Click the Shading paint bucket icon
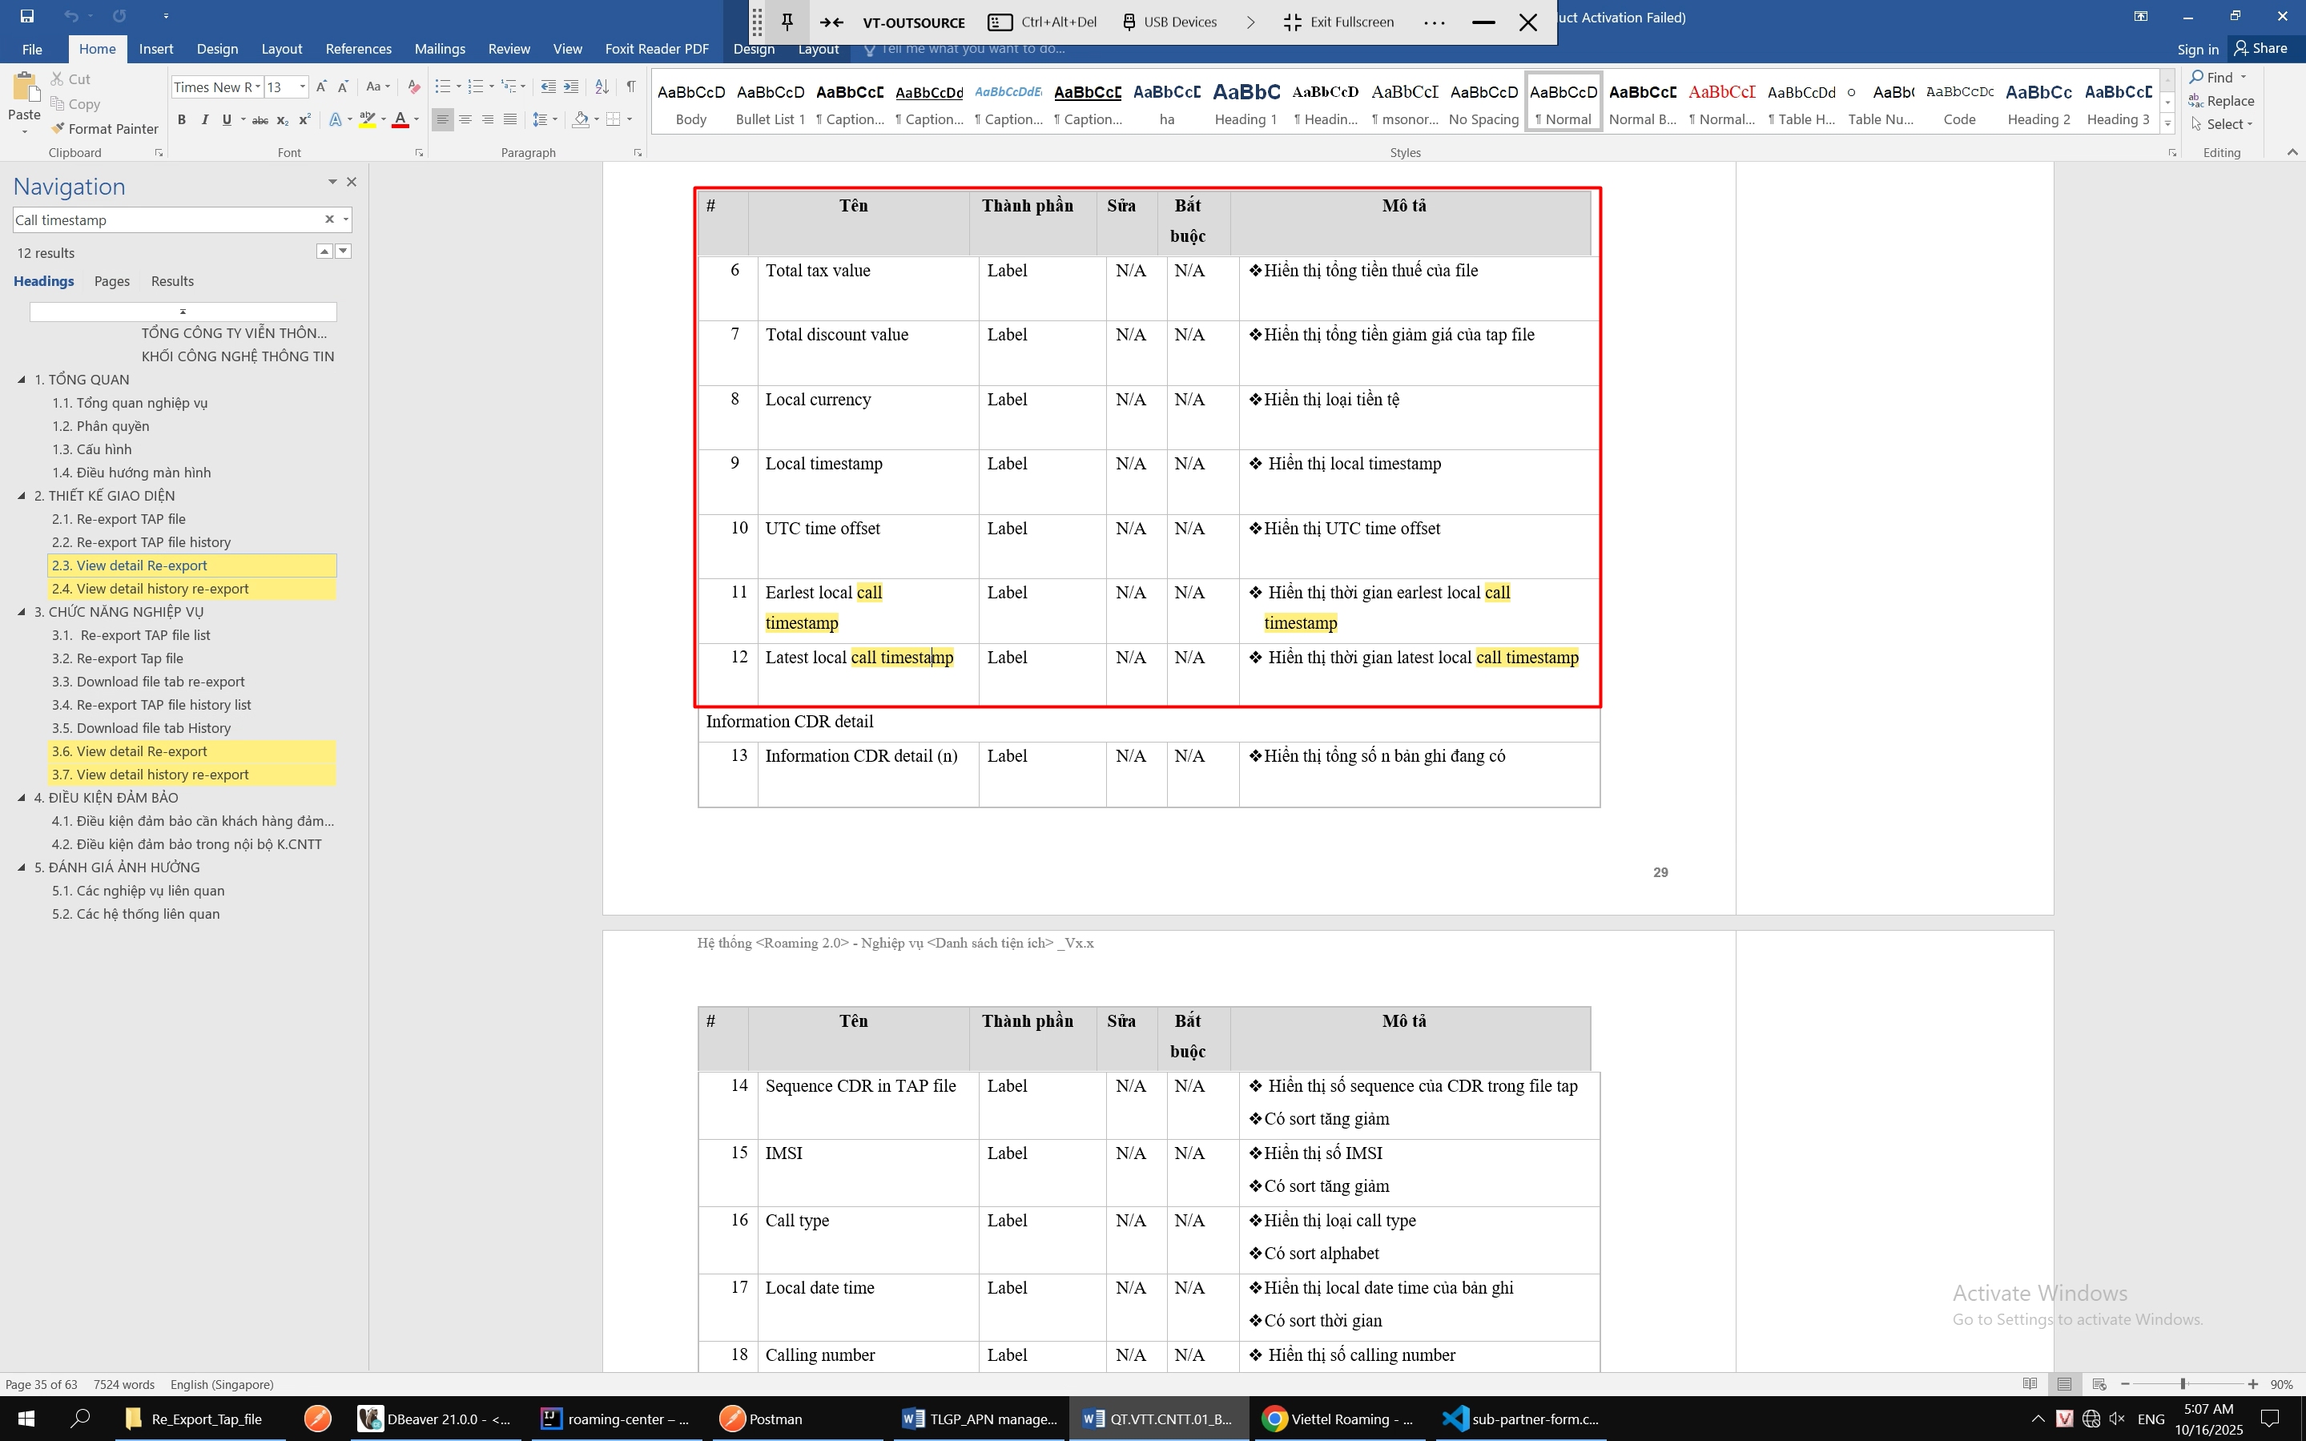This screenshot has height=1441, width=2306. pos(581,119)
